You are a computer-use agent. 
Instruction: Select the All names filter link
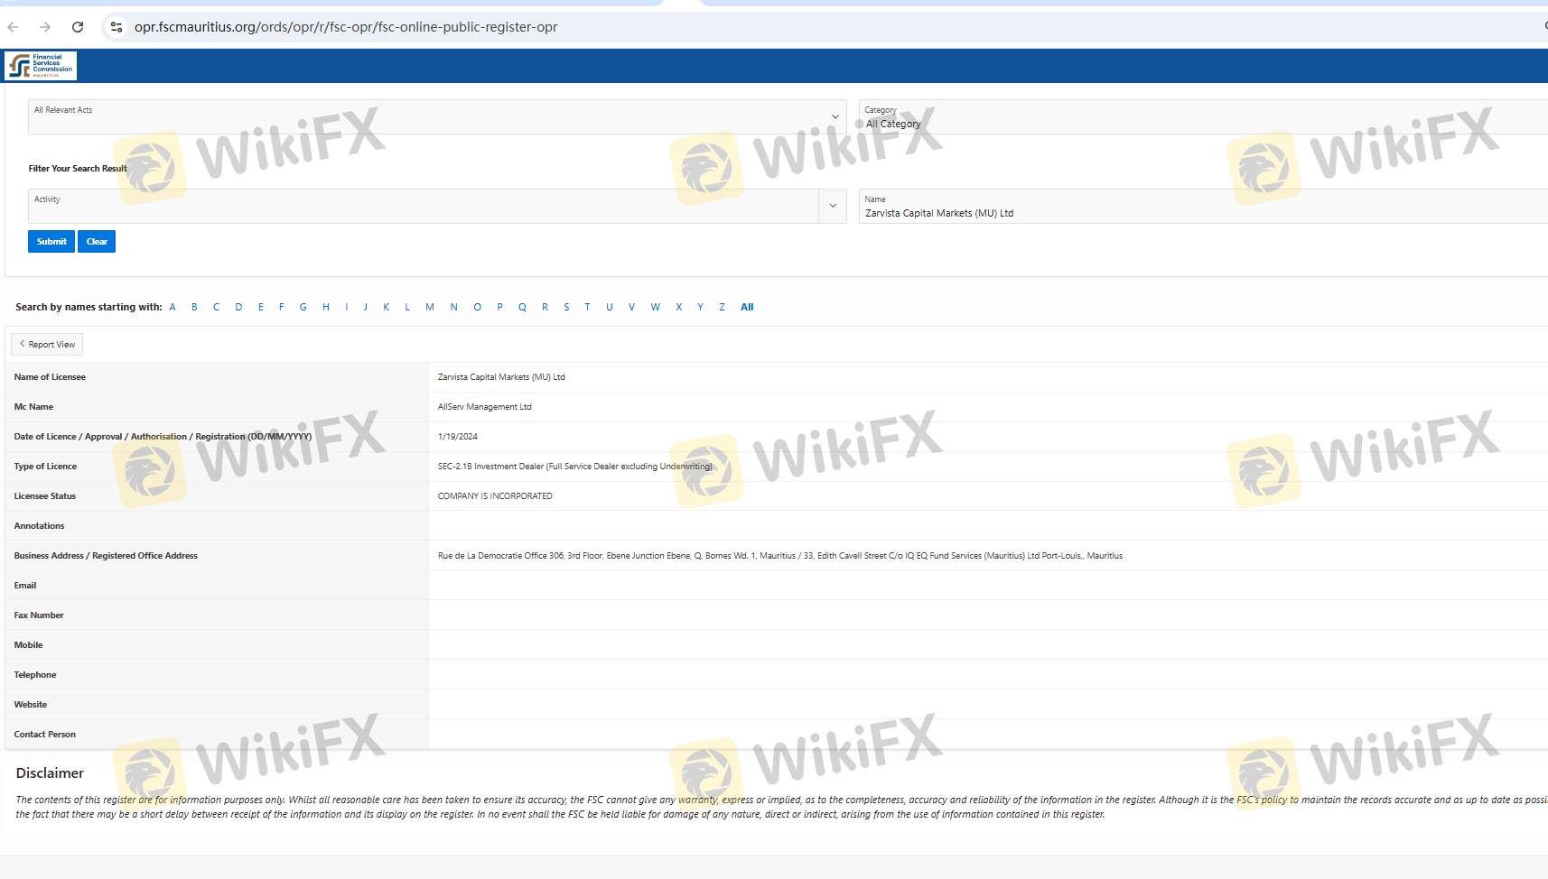[747, 307]
